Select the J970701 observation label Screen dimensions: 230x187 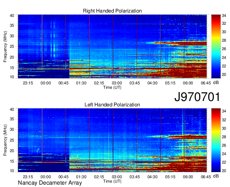tap(197, 97)
